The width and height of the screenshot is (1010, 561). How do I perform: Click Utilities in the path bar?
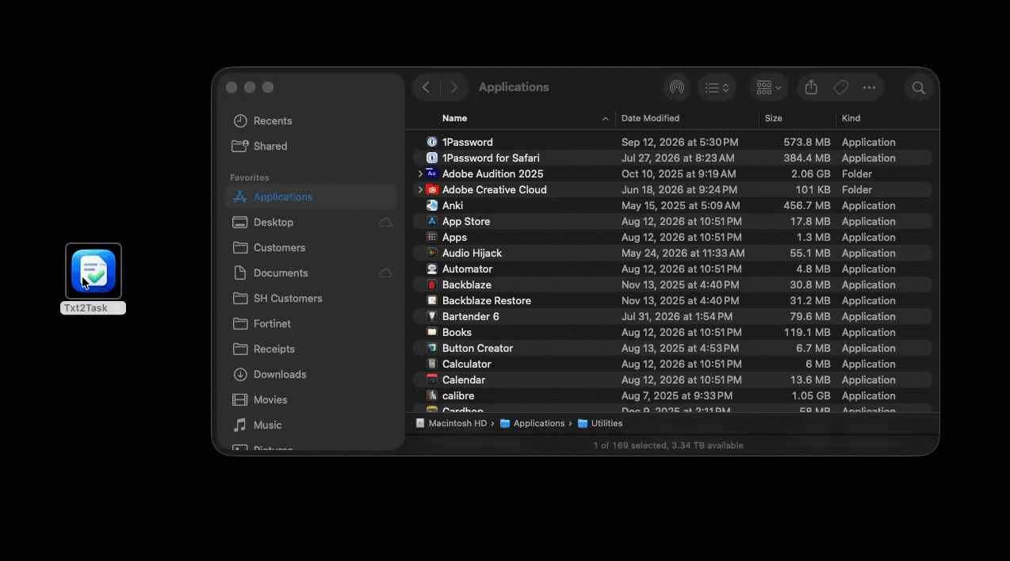point(600,423)
